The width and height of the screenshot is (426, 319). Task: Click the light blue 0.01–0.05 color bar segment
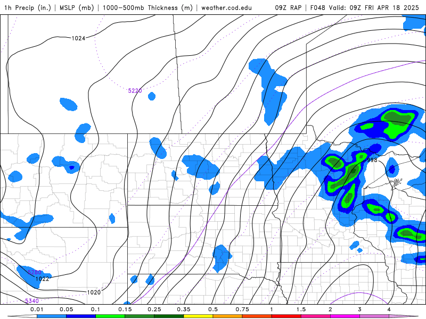click(52, 316)
